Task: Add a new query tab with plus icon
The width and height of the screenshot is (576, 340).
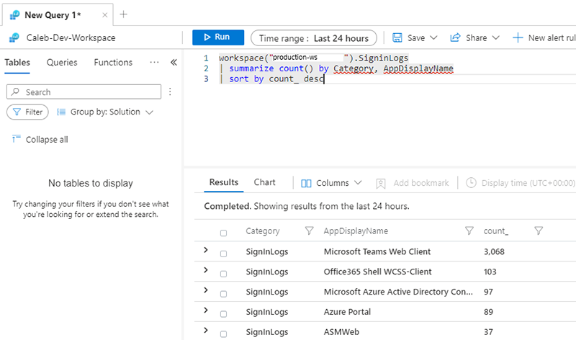Action: 124,14
